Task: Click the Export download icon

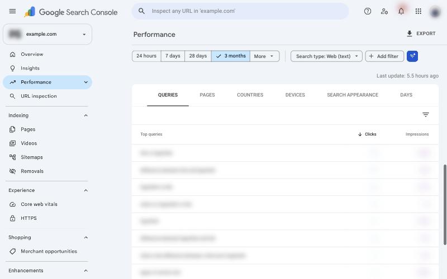Action: click(410, 33)
